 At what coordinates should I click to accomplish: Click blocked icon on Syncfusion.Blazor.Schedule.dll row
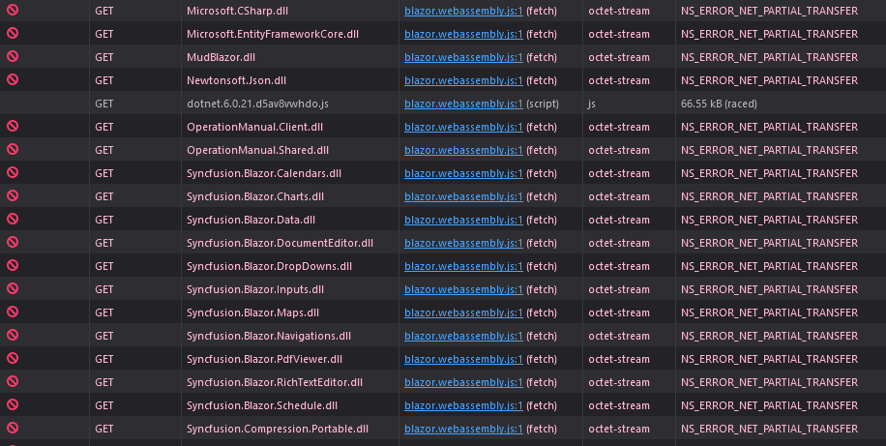(13, 404)
